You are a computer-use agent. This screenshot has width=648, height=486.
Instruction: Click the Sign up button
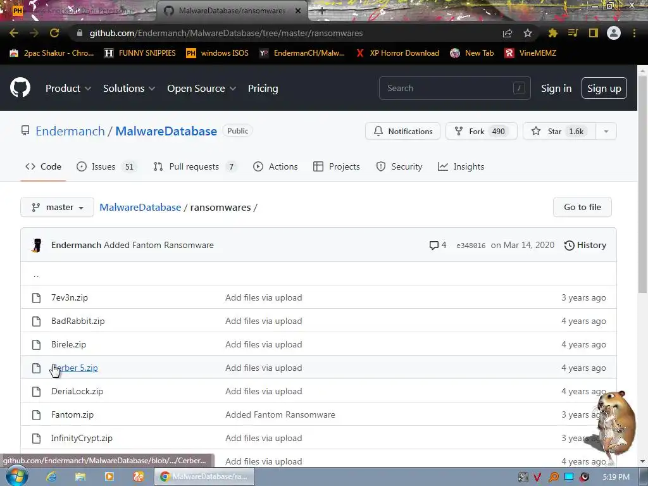(x=604, y=88)
